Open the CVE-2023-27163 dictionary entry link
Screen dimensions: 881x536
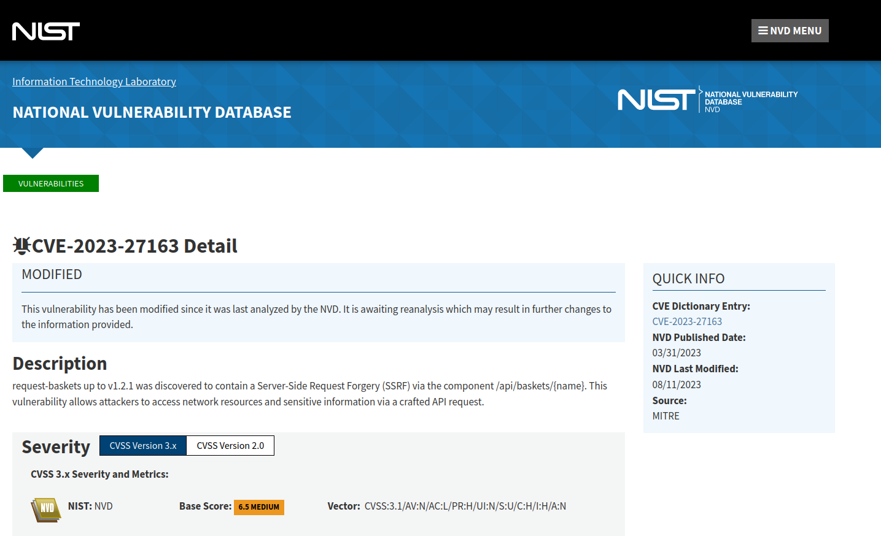click(687, 321)
